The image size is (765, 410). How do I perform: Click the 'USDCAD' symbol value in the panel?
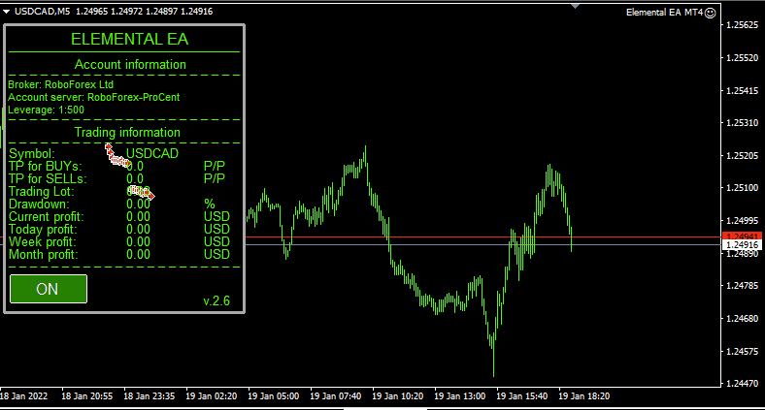152,153
